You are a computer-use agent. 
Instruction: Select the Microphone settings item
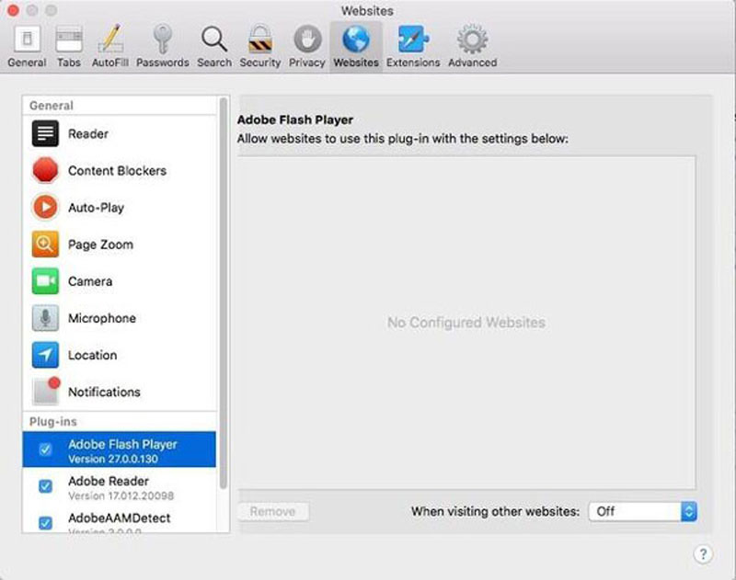coord(101,318)
